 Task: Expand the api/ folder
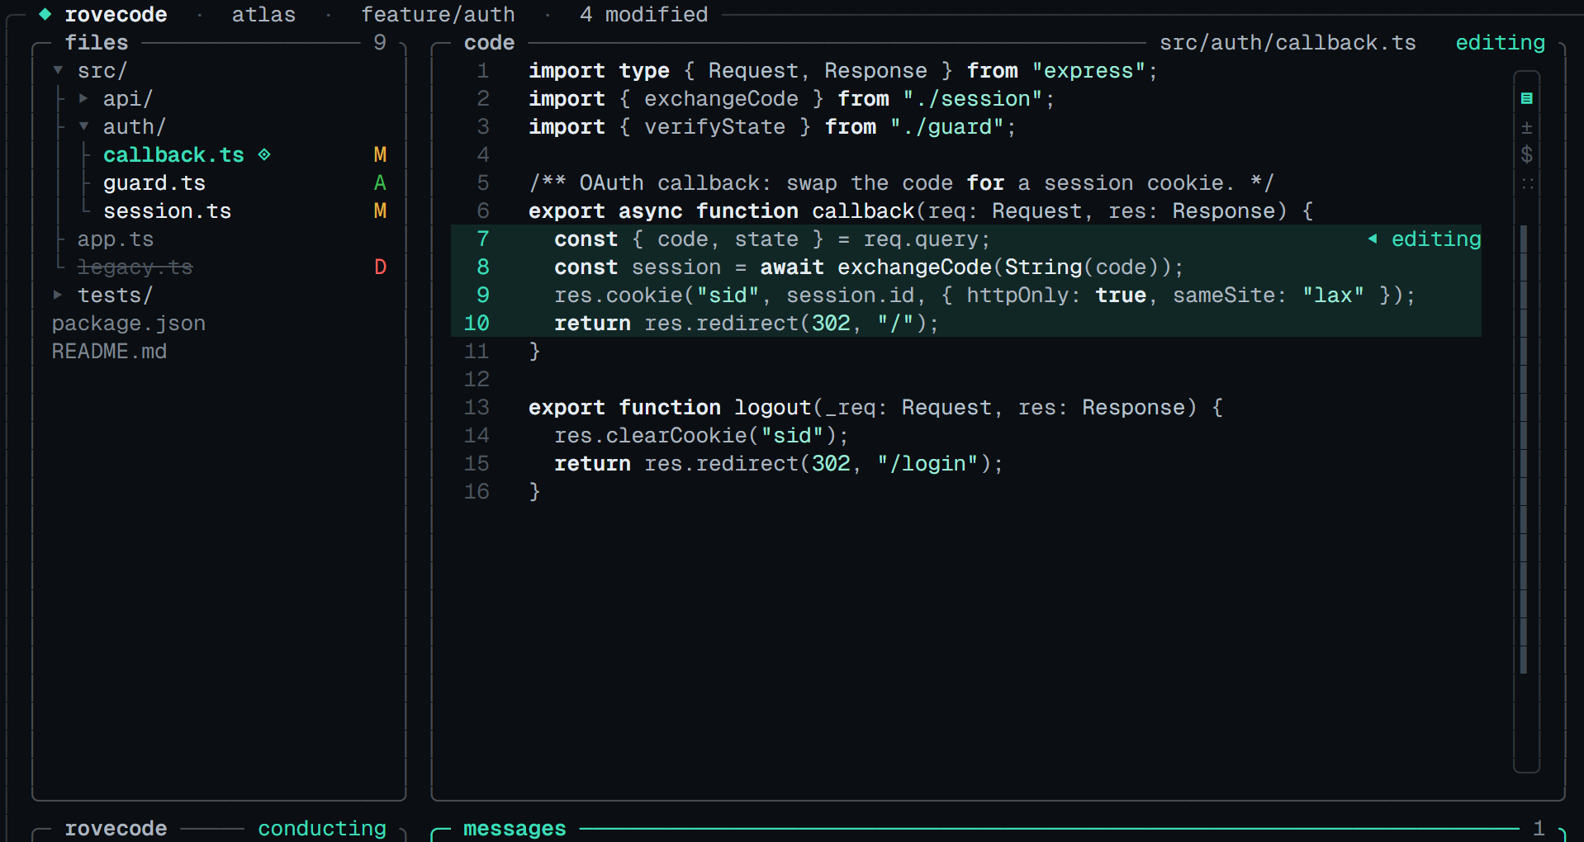83,98
